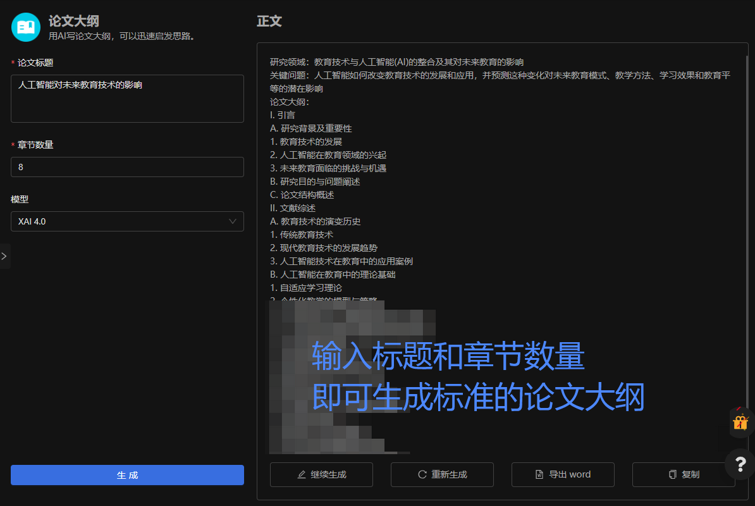
Task: Click the gift promotion icon on the right edge
Action: 740,423
